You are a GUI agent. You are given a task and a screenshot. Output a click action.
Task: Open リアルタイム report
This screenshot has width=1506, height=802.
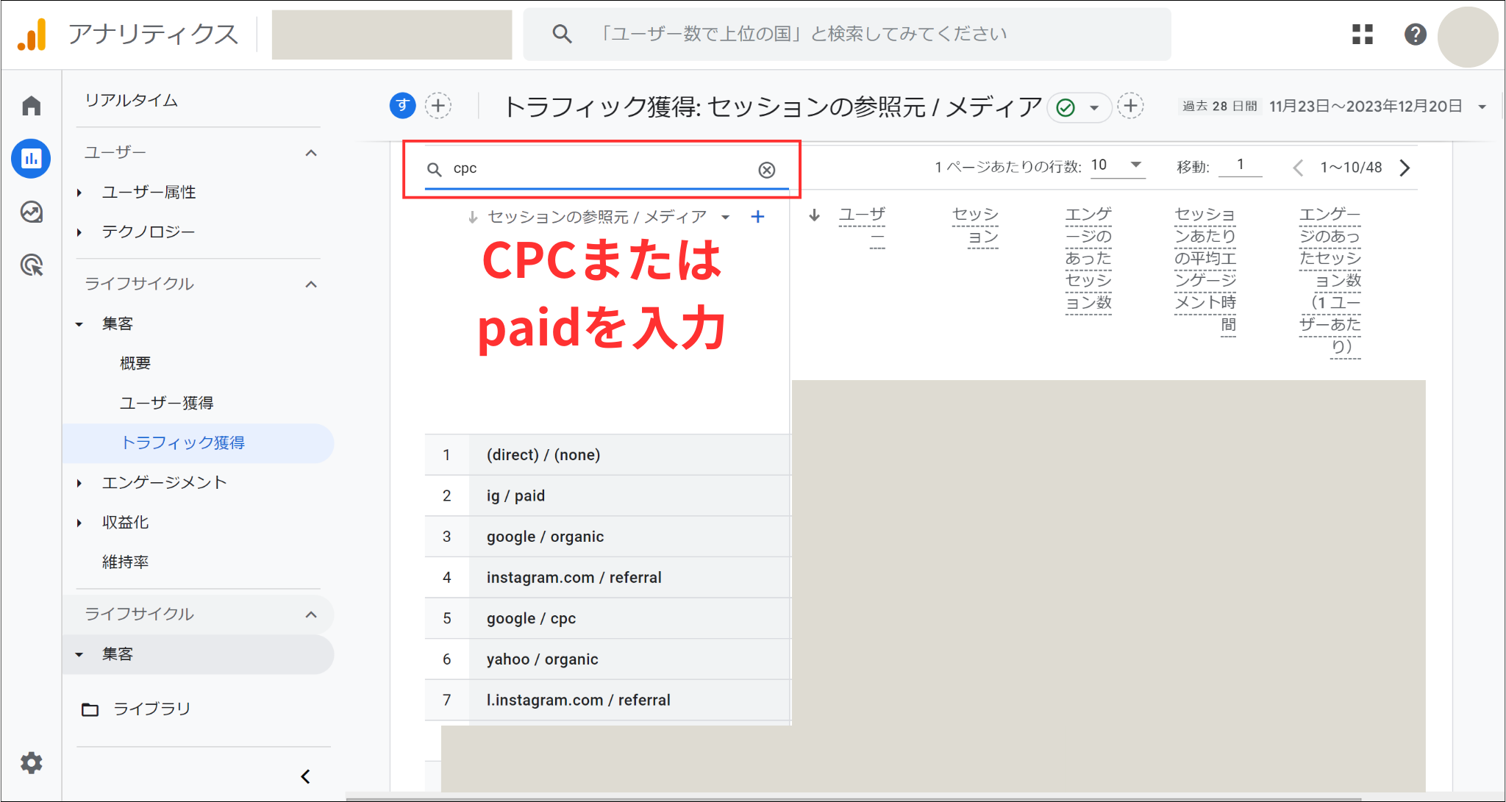[x=132, y=100]
